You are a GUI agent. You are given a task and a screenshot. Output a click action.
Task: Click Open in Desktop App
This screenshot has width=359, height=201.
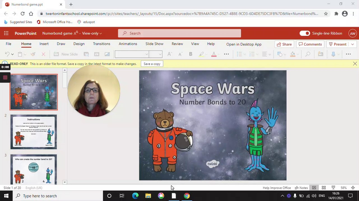pyautogui.click(x=244, y=44)
